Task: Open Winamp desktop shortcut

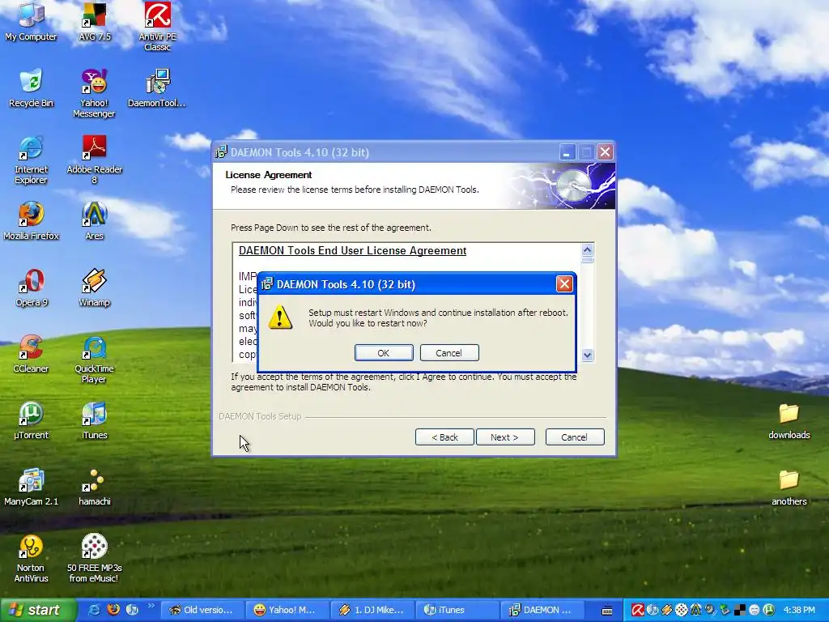Action: coord(94,288)
